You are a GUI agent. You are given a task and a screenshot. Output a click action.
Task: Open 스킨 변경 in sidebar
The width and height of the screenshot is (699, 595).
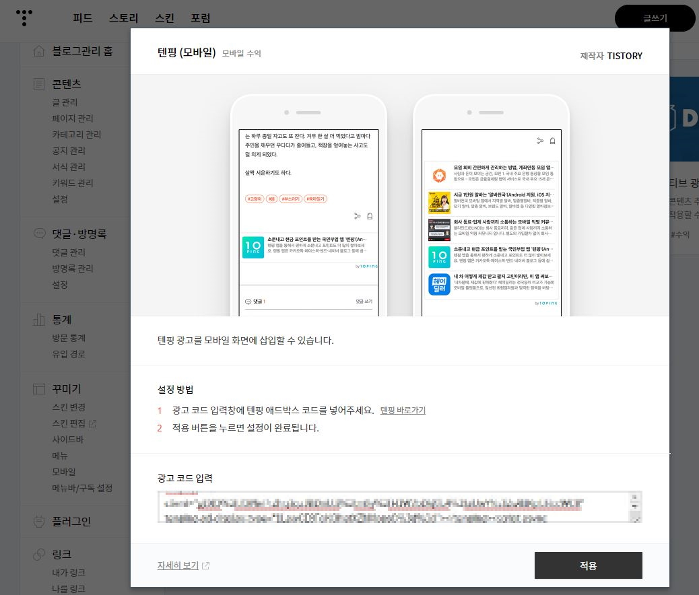click(x=69, y=407)
